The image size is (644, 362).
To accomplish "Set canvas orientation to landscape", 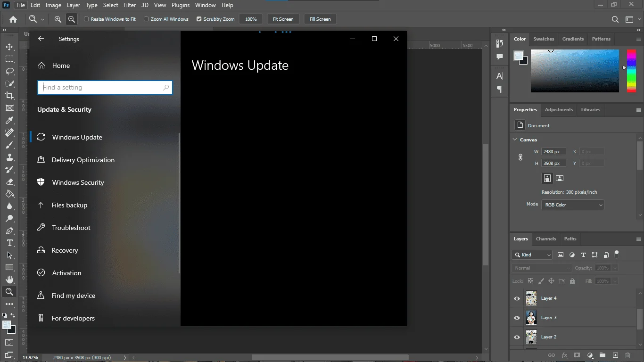I will coord(560,178).
